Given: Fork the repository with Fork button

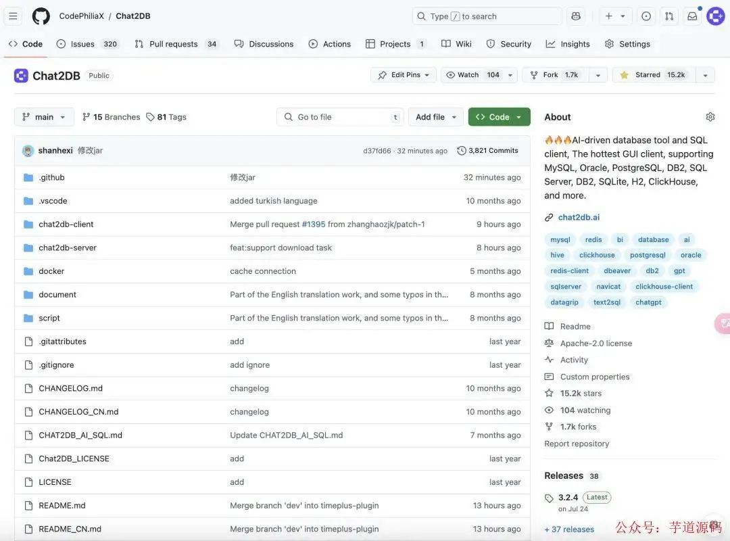Looking at the screenshot, I should pos(556,75).
